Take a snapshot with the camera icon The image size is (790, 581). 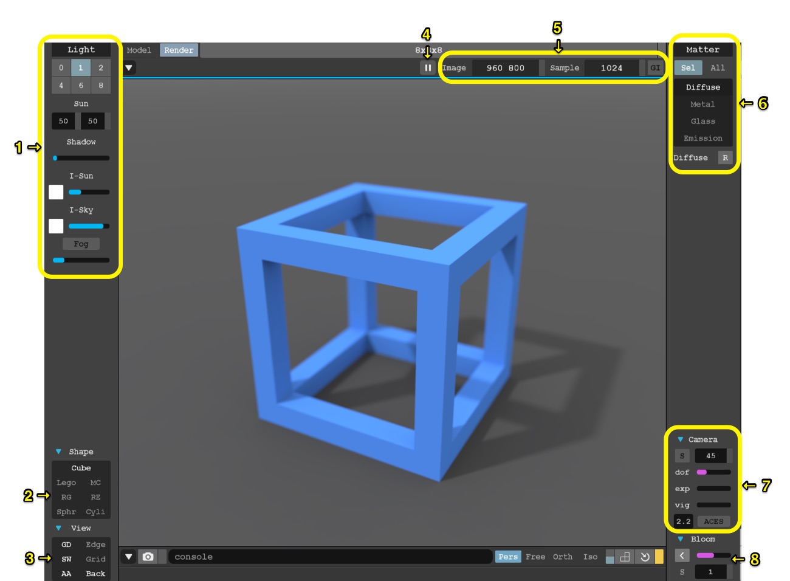[148, 557]
